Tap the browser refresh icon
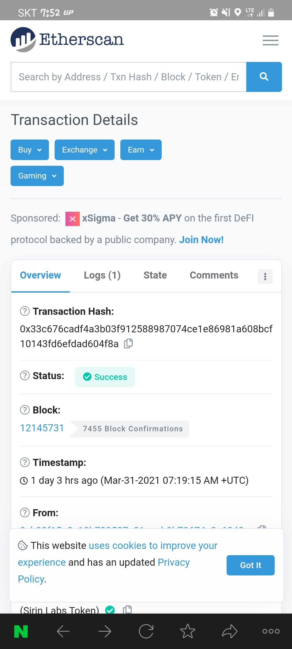 (x=146, y=631)
